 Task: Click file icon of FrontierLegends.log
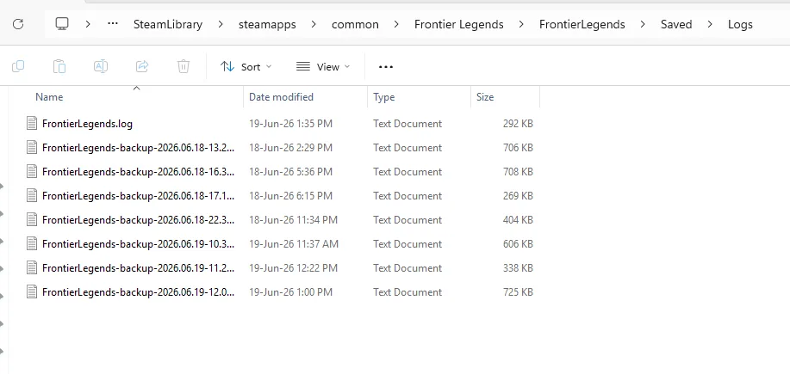[32, 123]
